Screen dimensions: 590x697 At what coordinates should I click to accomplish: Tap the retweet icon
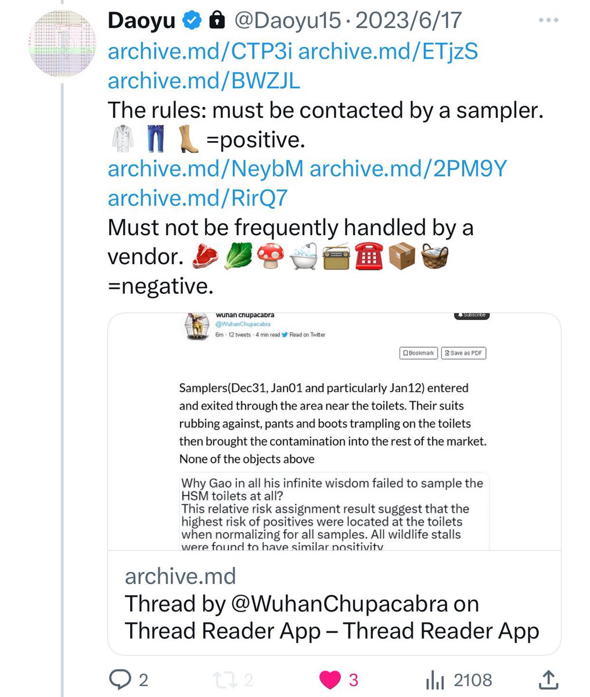click(223, 679)
